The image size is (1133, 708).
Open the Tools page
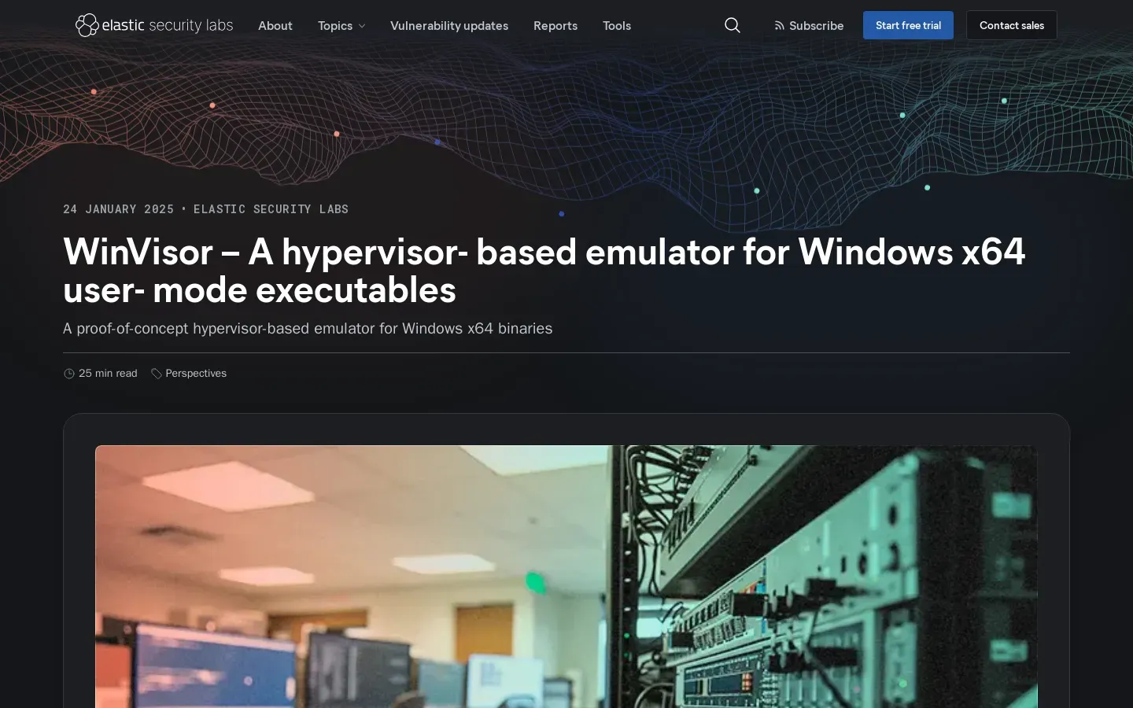pos(617,25)
